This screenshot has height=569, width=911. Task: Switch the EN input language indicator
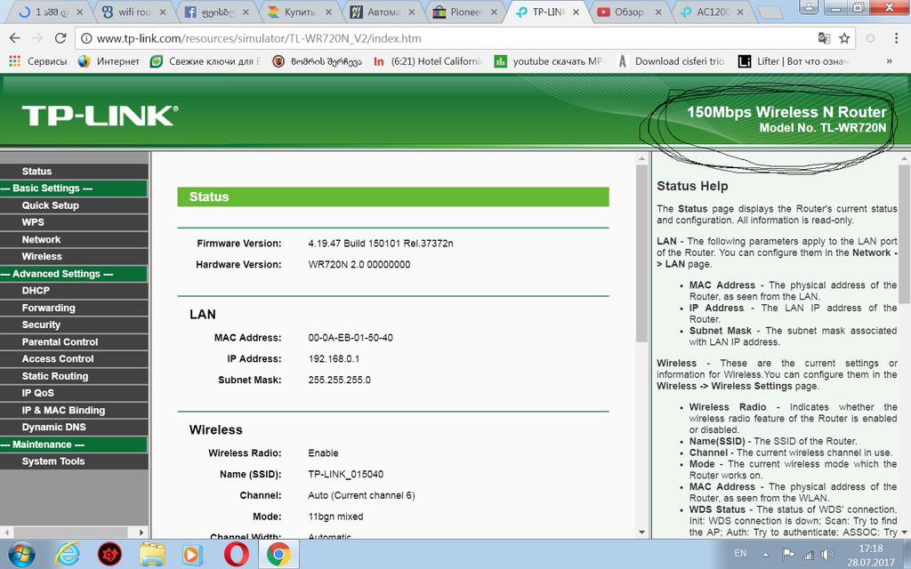pos(740,553)
